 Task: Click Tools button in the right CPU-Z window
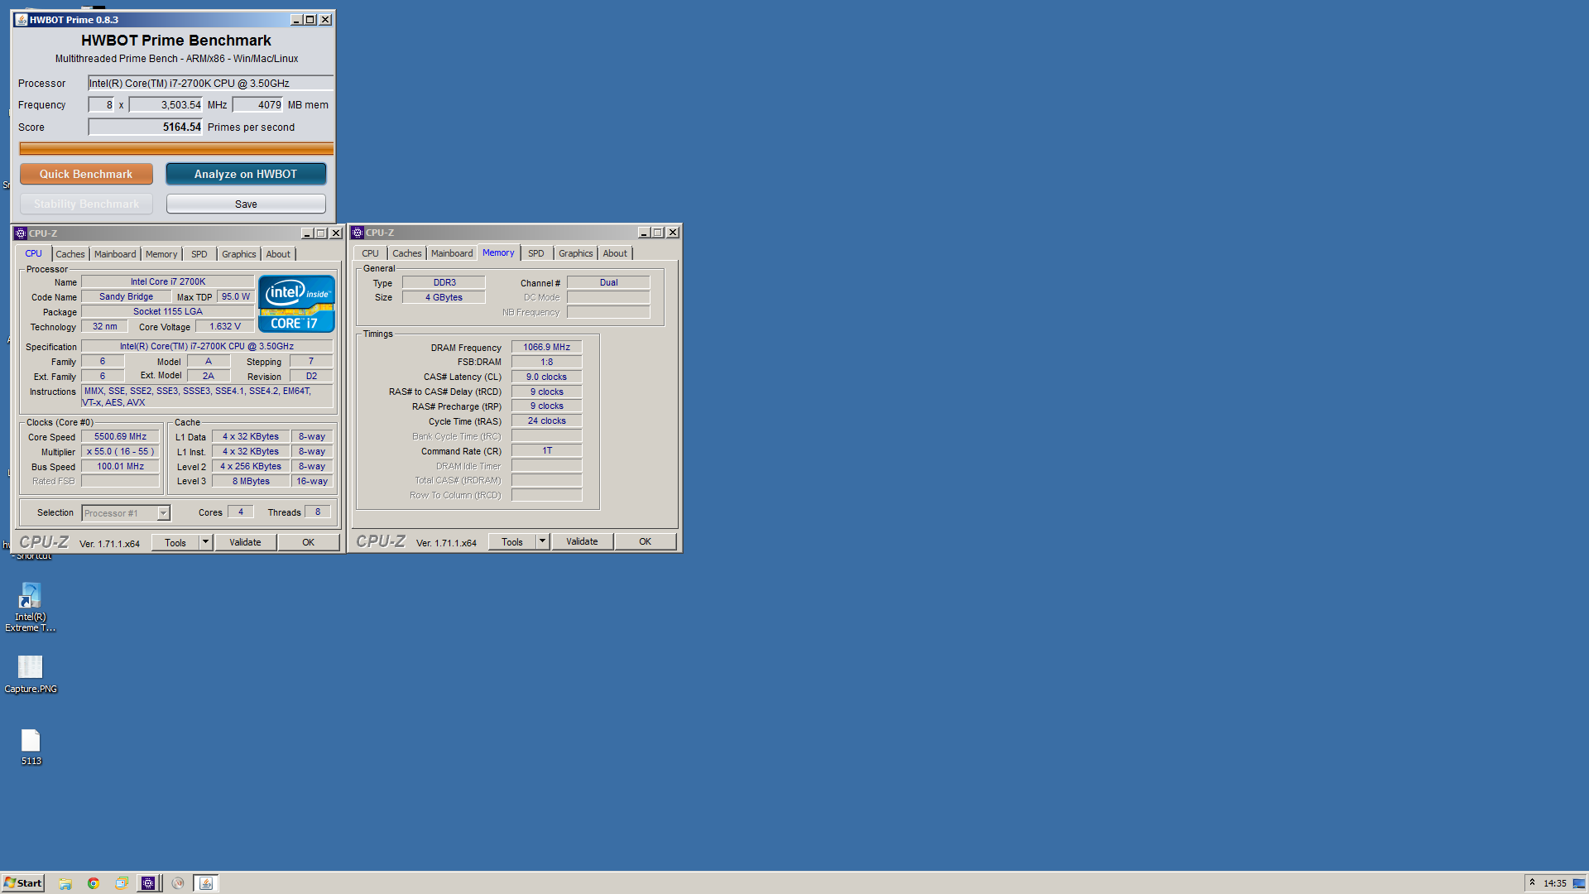[x=512, y=541]
